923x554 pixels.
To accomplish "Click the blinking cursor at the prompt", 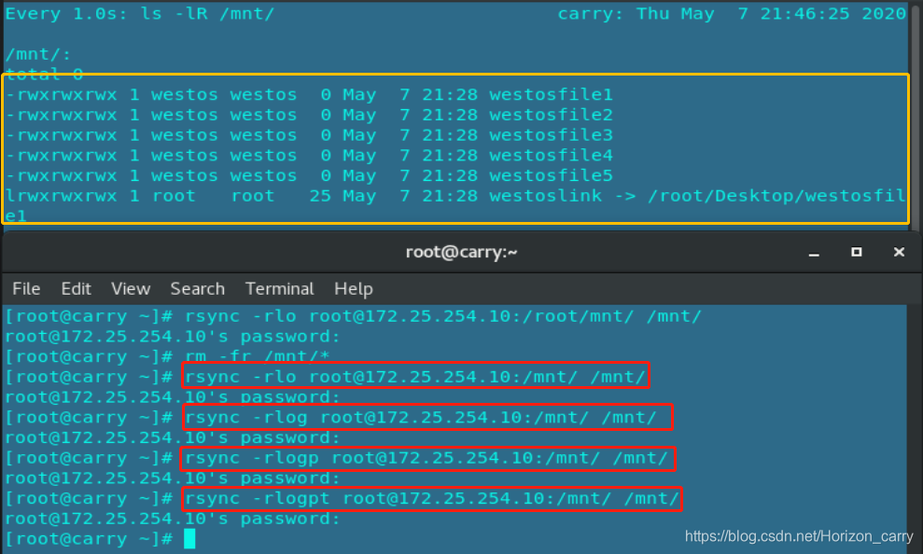I will click(190, 538).
